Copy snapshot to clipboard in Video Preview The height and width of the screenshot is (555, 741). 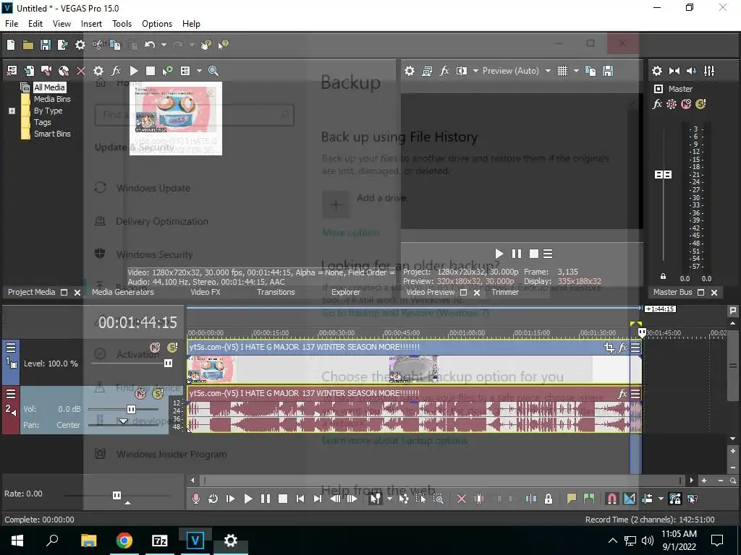(590, 71)
